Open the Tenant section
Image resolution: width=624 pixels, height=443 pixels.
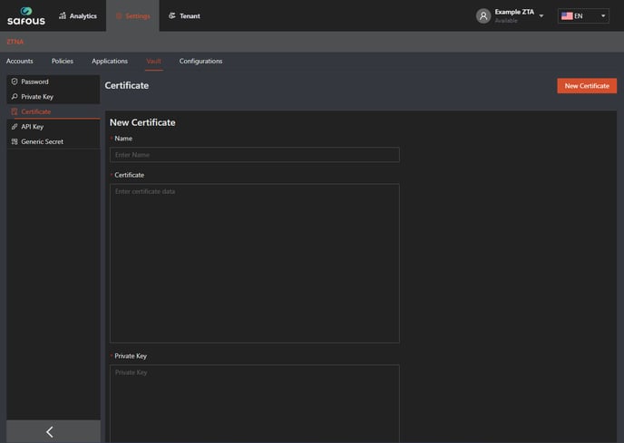click(184, 16)
